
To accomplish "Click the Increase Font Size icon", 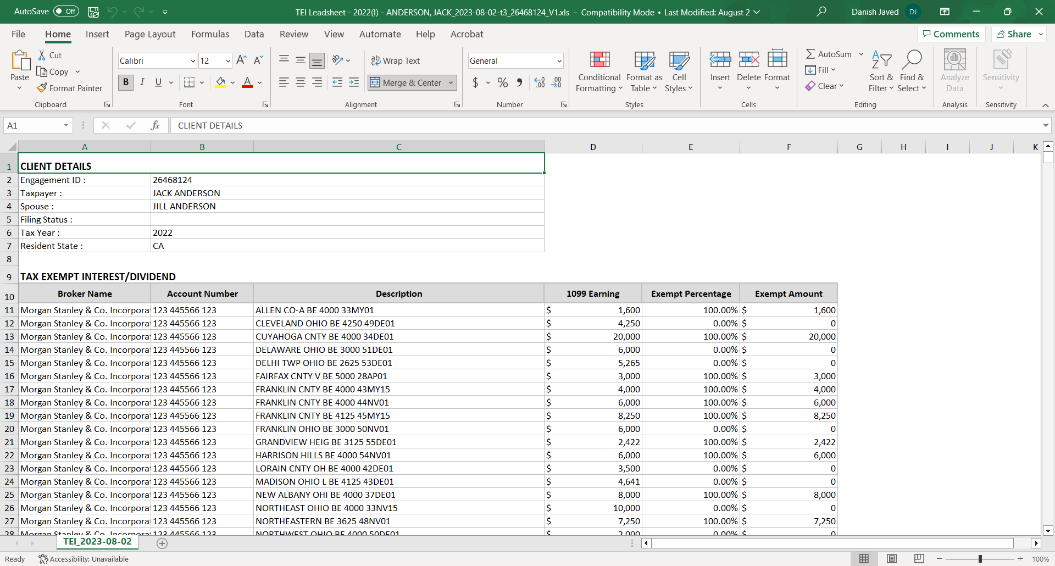I will (x=241, y=60).
